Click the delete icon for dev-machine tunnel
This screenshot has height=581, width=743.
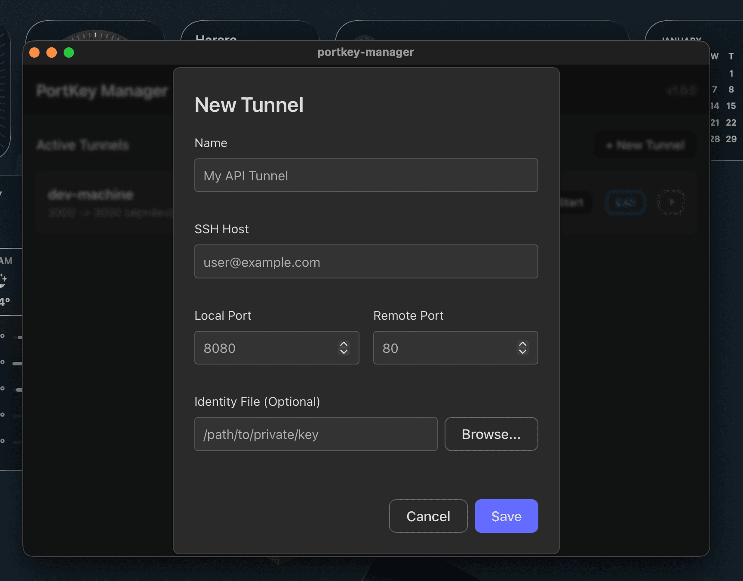click(x=671, y=202)
